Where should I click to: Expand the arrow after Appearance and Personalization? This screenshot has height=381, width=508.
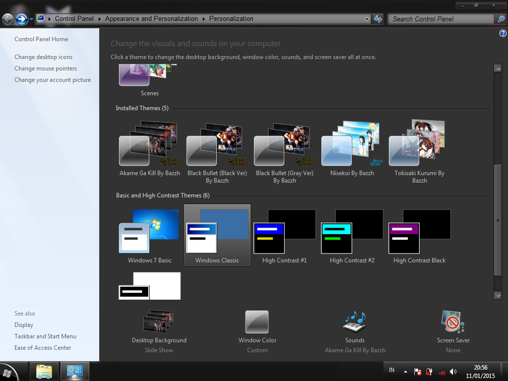203,19
